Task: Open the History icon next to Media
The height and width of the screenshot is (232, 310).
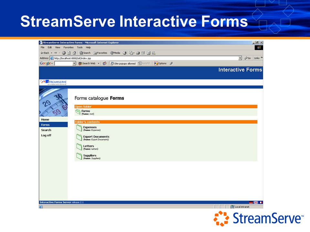Action: click(x=125, y=53)
